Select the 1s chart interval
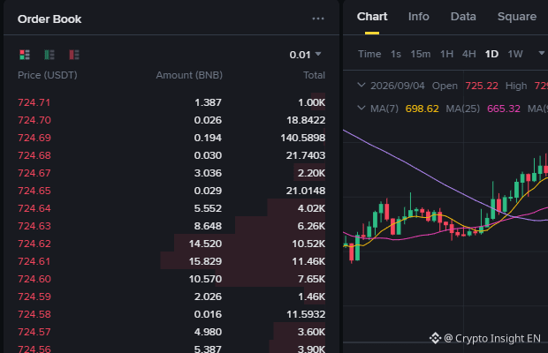The image size is (548, 353). [x=396, y=54]
